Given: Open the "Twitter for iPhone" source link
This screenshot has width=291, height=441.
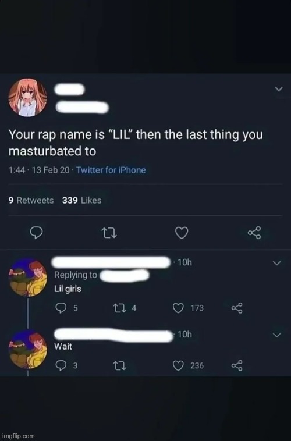Looking at the screenshot, I should coord(111,170).
